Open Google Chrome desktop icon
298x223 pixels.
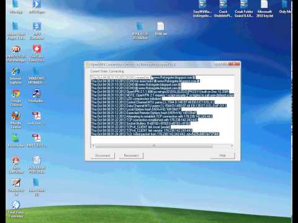pyautogui.click(x=16, y=98)
